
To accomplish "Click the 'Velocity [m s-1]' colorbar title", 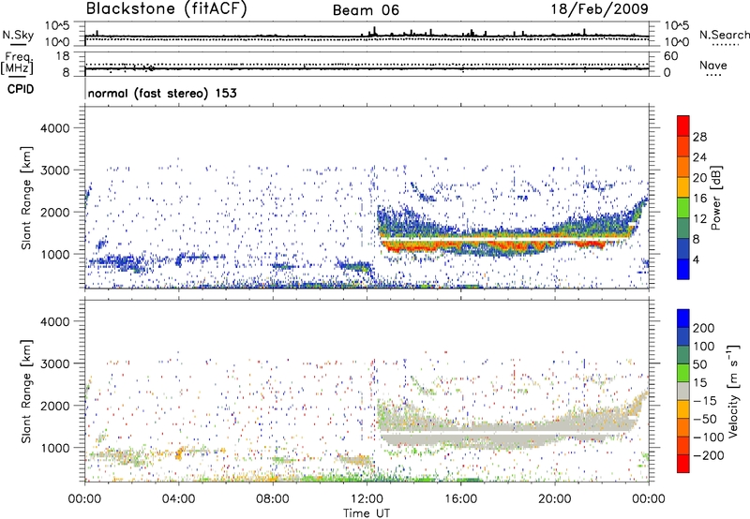I will pos(733,391).
